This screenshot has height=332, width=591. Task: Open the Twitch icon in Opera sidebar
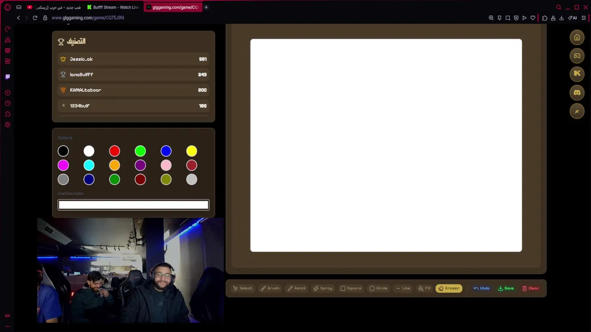pyautogui.click(x=7, y=77)
